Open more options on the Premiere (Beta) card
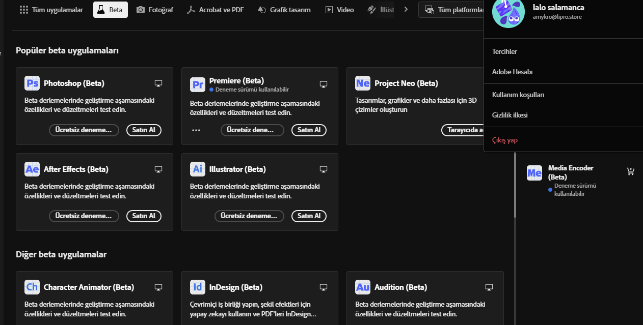 click(196, 130)
